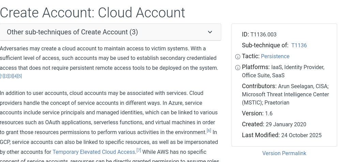Follow the Temporary Elevated Cloud Access link
Viewport: 346px width, 162px height.
94,152
